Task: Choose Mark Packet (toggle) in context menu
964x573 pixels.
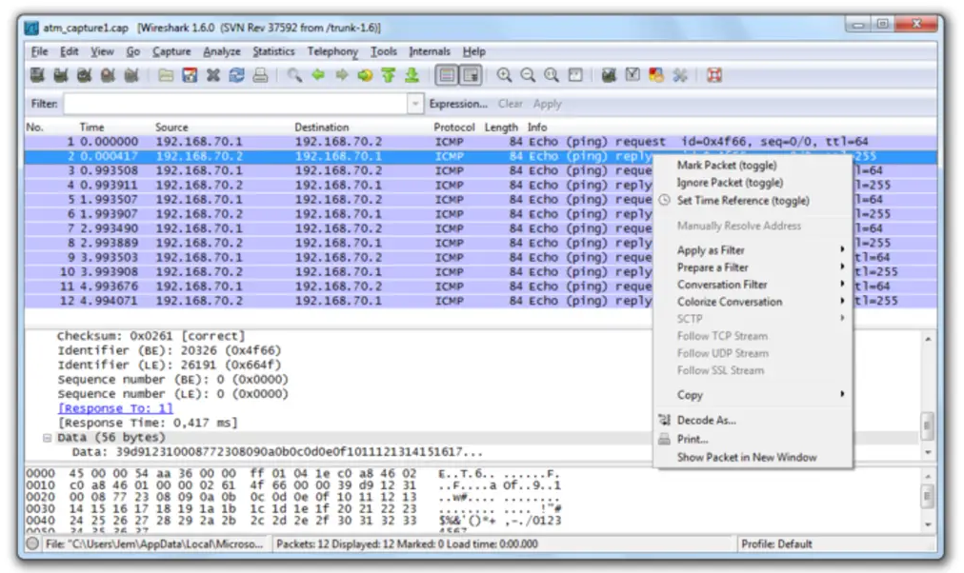Action: click(727, 166)
